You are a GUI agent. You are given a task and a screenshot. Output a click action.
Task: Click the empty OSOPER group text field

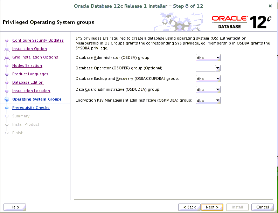coord(206,68)
